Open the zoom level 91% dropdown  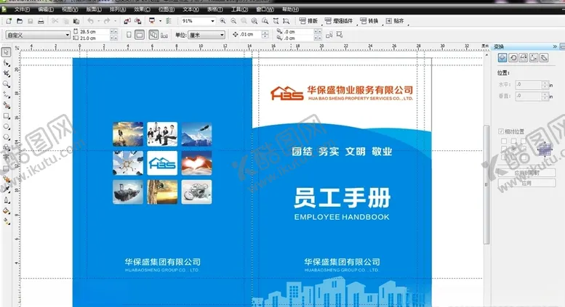[x=212, y=21]
